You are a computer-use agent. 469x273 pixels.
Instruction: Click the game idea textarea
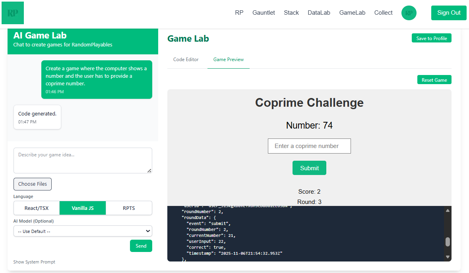[x=83, y=160]
